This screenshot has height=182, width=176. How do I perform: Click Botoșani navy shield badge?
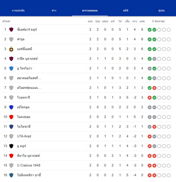11,127
